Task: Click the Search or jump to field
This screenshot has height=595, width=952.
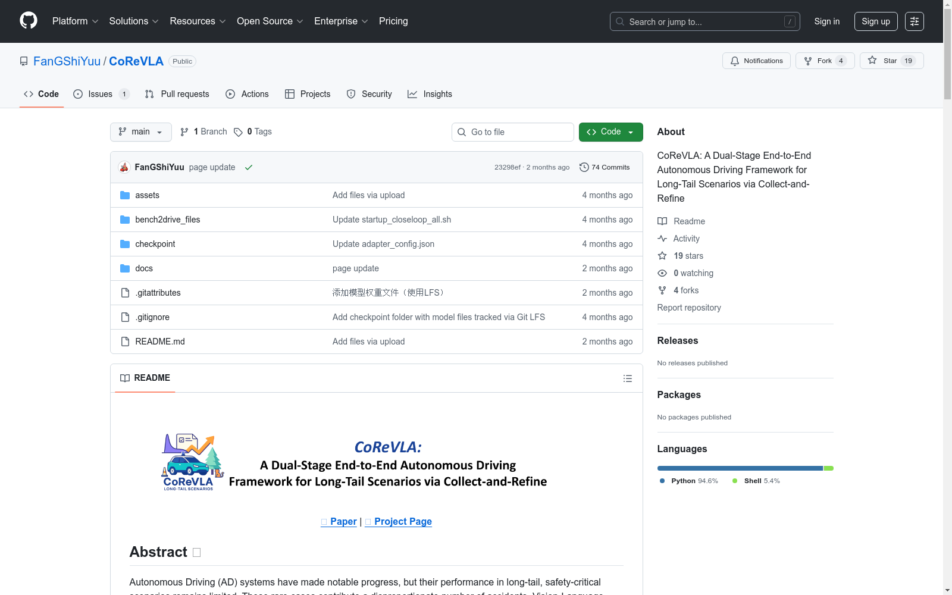Action: tap(705, 21)
